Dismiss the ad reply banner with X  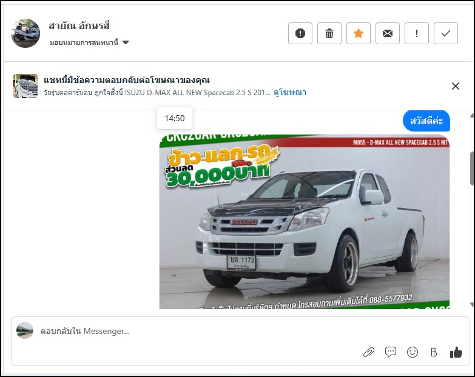pos(456,86)
